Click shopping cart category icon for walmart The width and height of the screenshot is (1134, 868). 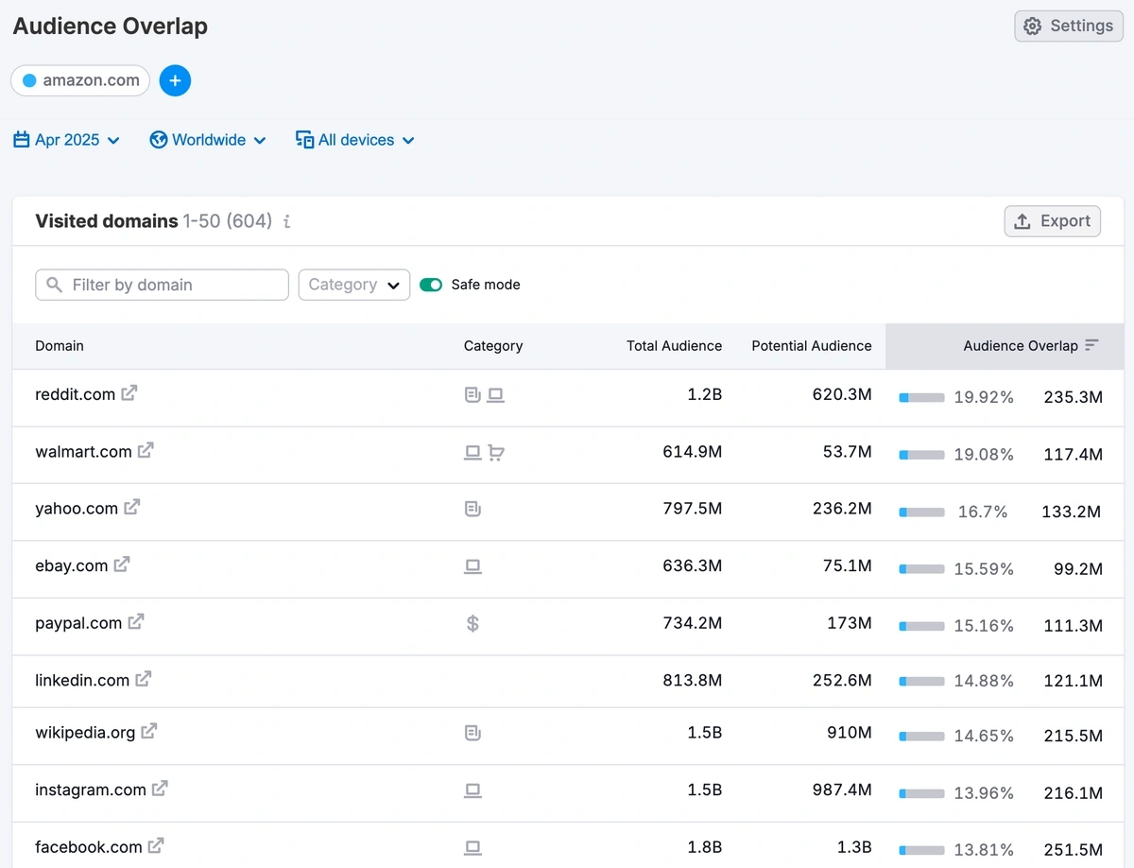tap(496, 453)
